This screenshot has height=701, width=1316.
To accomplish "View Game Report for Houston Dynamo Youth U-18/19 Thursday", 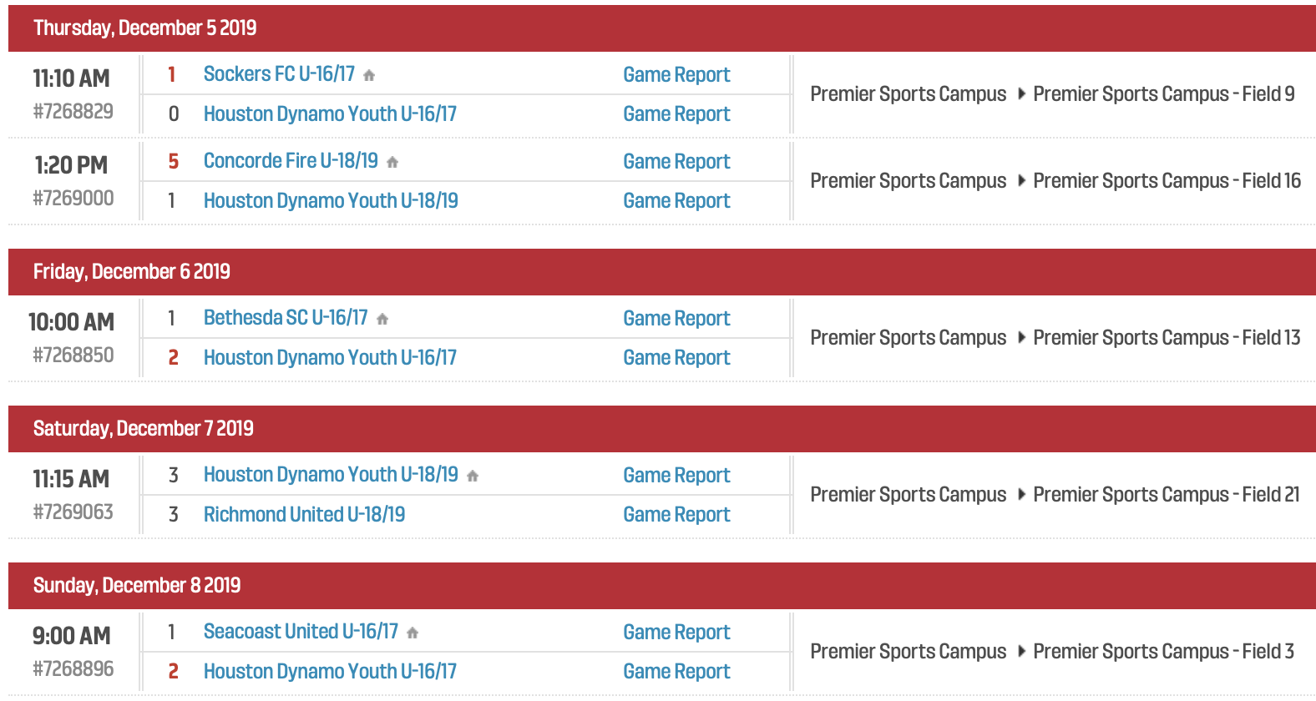I will [x=676, y=200].
